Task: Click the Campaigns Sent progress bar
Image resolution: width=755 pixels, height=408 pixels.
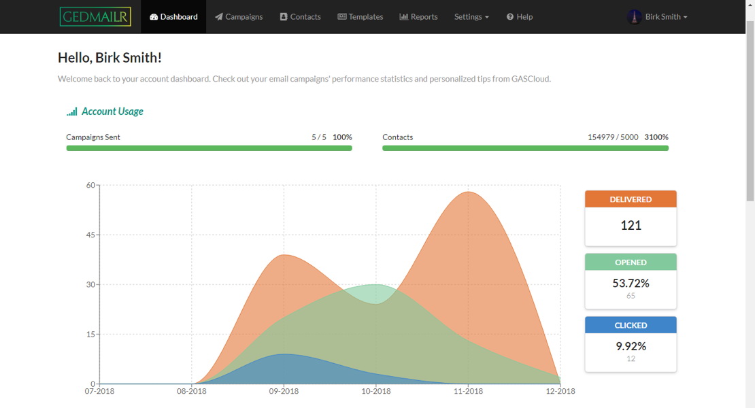Action: 209,148
